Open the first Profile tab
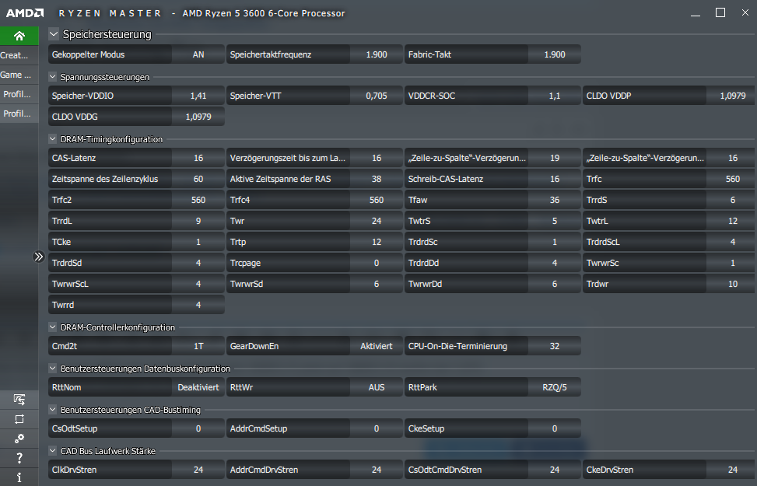The width and height of the screenshot is (757, 486). coord(19,94)
